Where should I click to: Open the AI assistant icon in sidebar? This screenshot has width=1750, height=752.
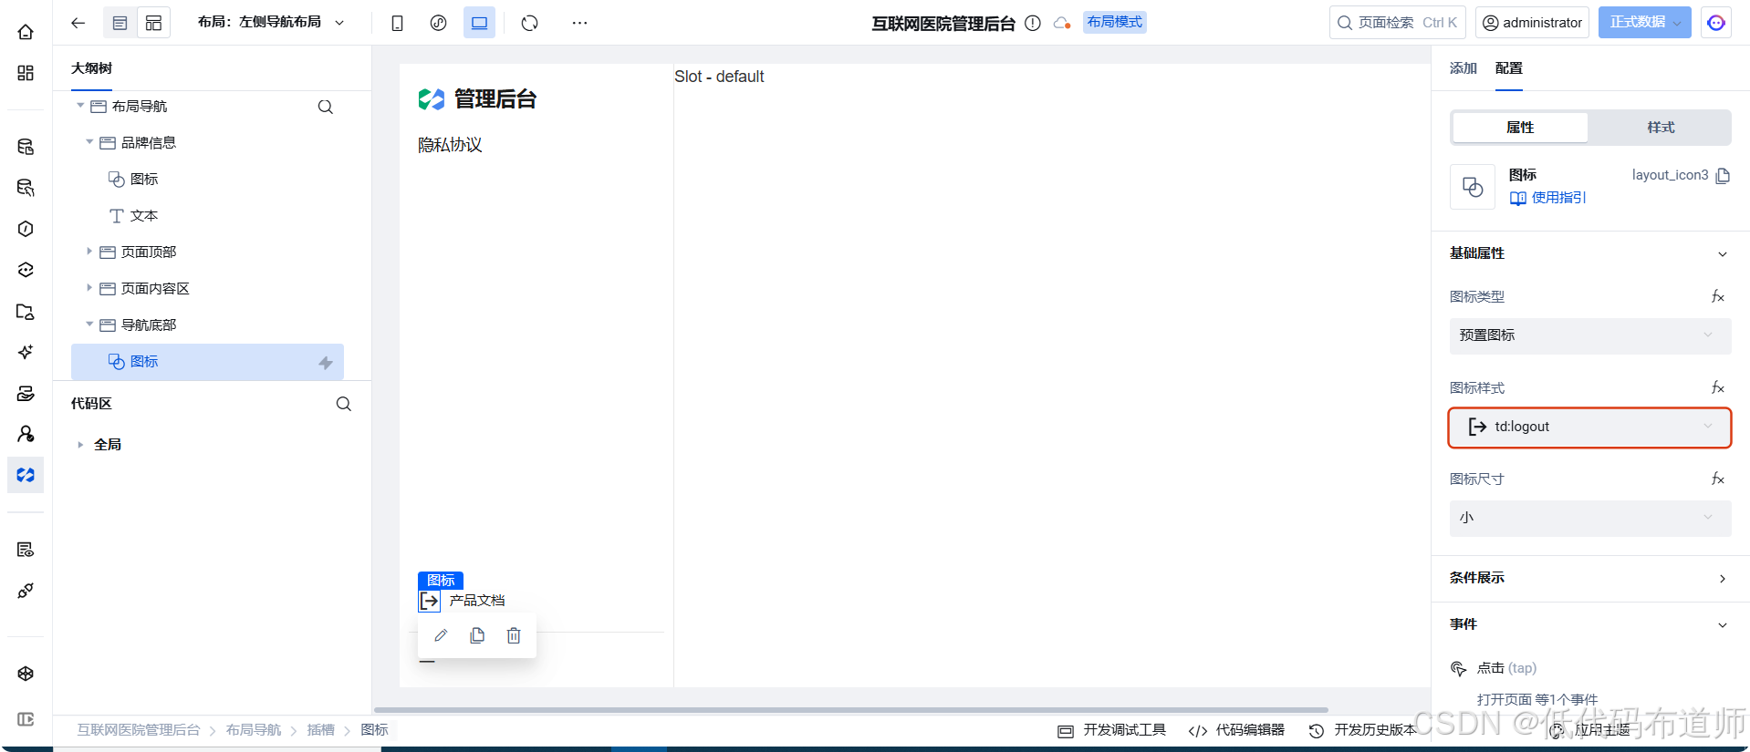click(x=26, y=352)
